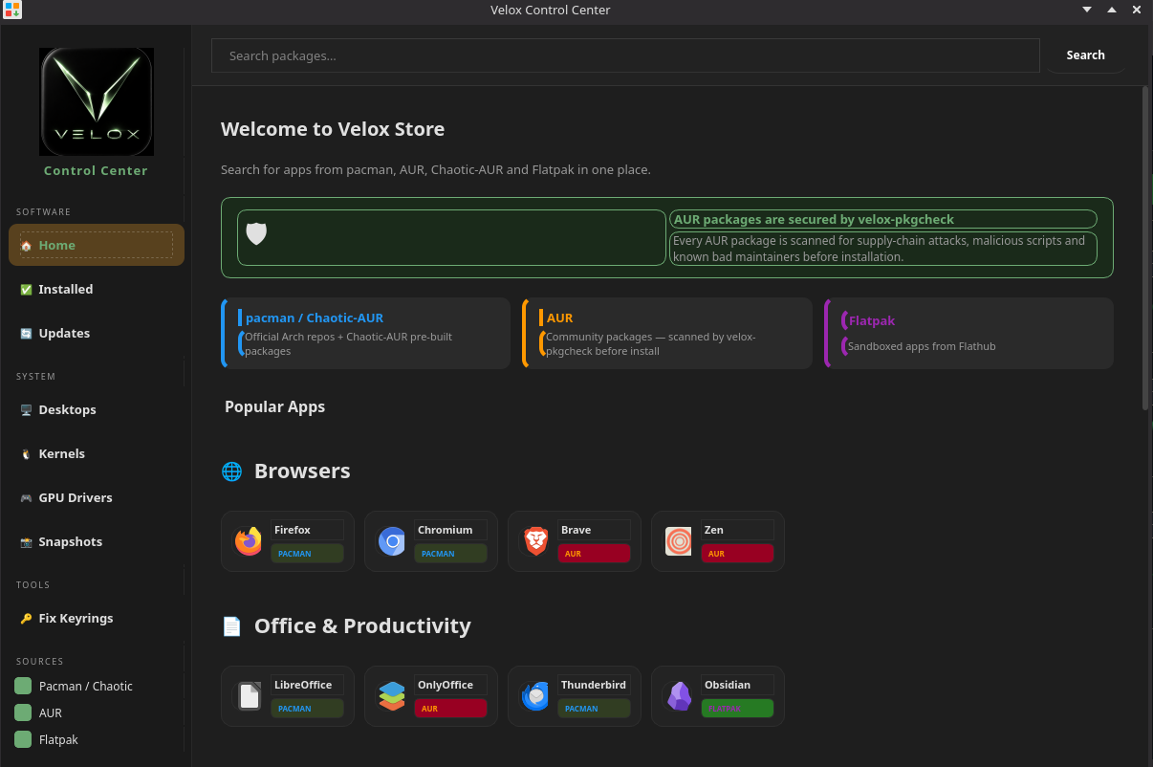The image size is (1153, 767).
Task: Click the 'Popular Apps' heading
Action: tap(274, 406)
